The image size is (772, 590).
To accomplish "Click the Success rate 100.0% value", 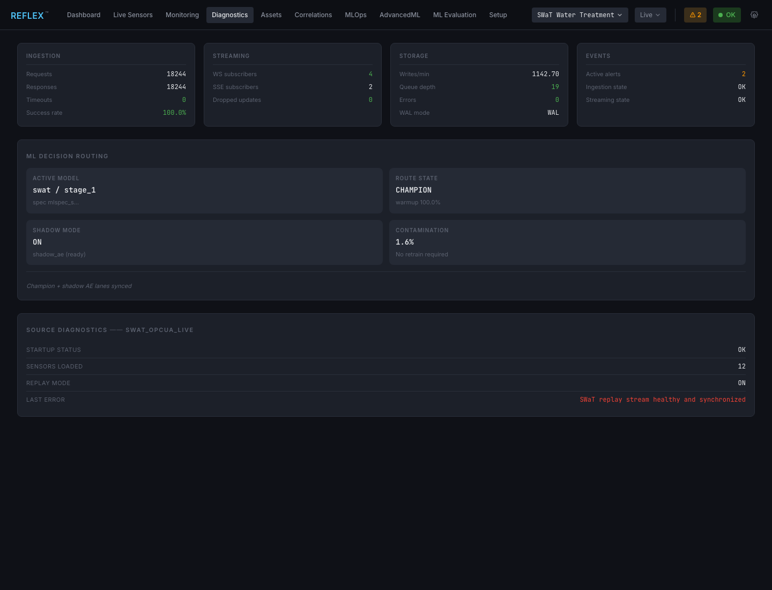I will pyautogui.click(x=174, y=113).
